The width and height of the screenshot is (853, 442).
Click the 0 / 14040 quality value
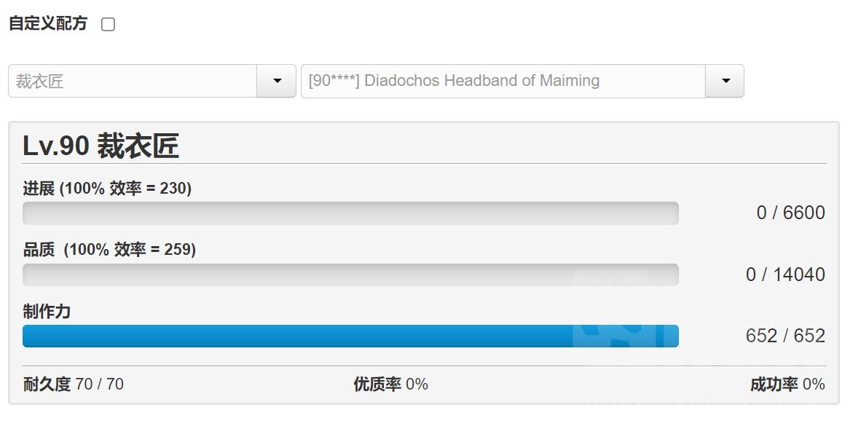click(x=785, y=275)
